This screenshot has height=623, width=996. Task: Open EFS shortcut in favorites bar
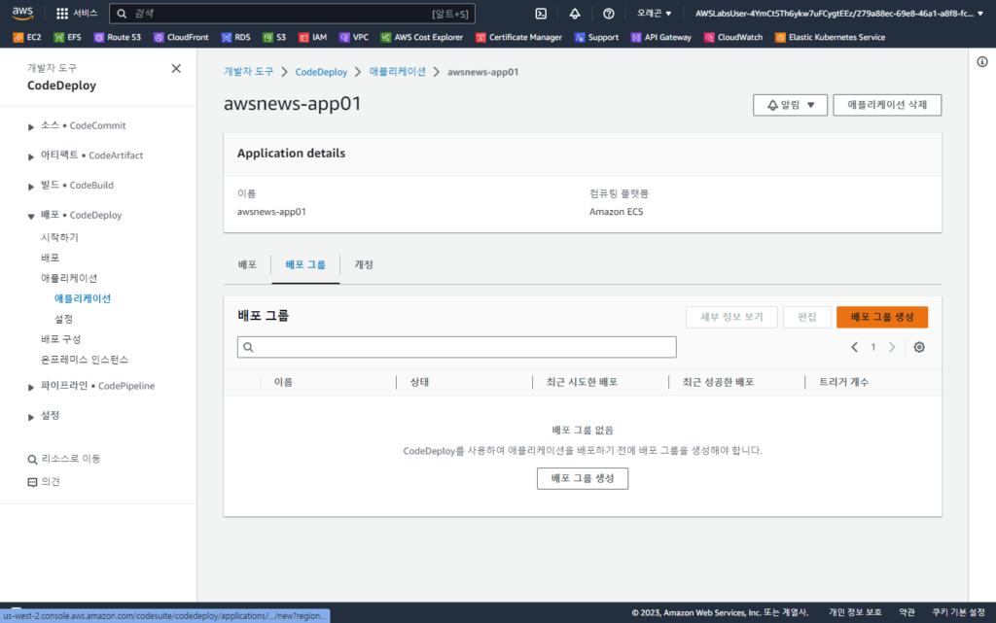(x=67, y=38)
